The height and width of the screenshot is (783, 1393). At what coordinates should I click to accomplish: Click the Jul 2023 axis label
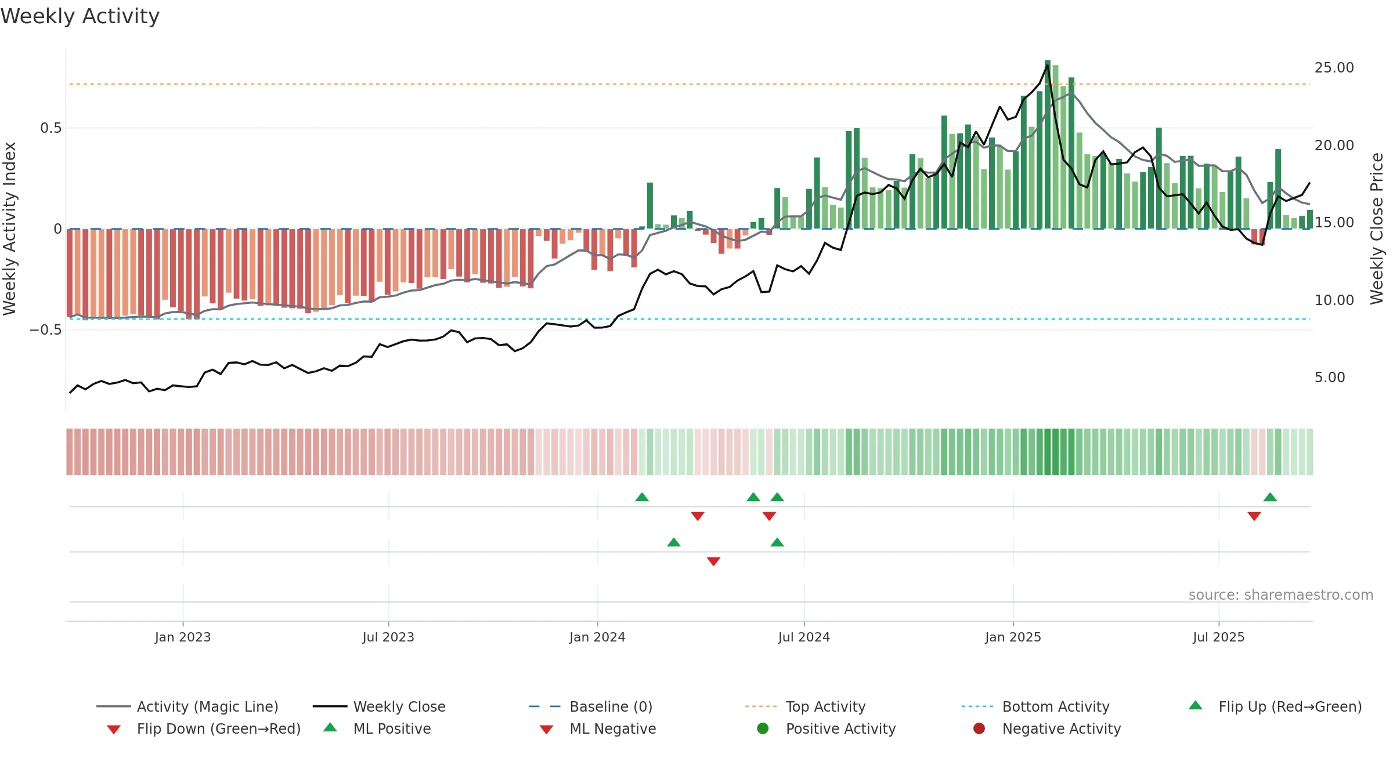(388, 637)
